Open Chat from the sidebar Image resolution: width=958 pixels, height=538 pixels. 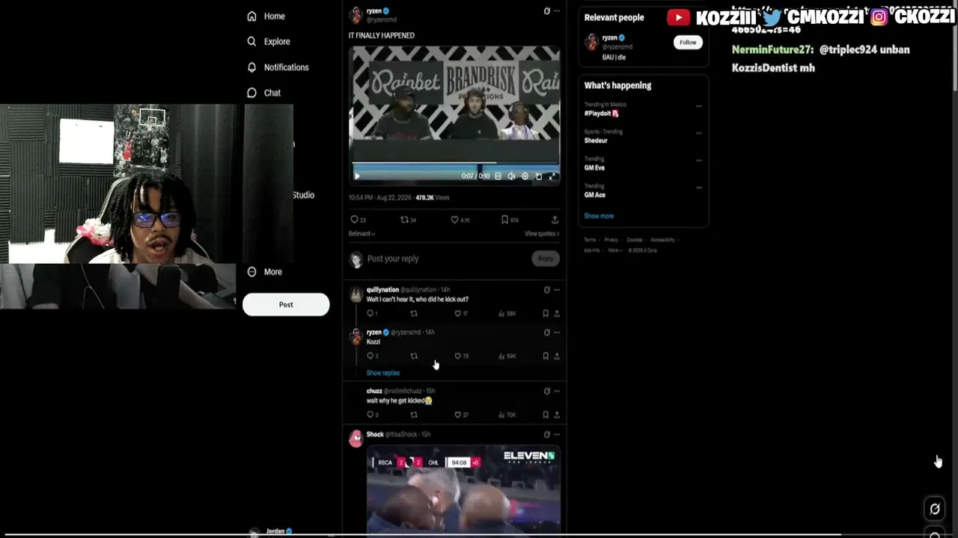263,93
